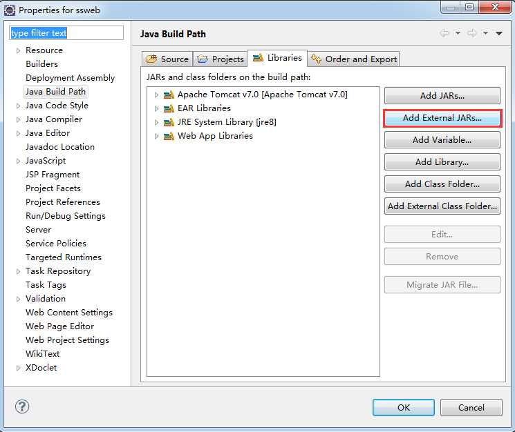Open the back history dropdown arrow
The height and width of the screenshot is (432, 515).
tap(458, 33)
